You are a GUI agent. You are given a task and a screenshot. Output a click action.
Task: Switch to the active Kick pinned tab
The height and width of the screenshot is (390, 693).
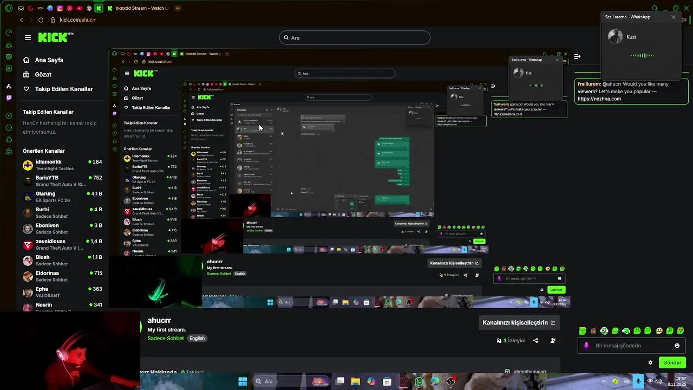[x=99, y=8]
